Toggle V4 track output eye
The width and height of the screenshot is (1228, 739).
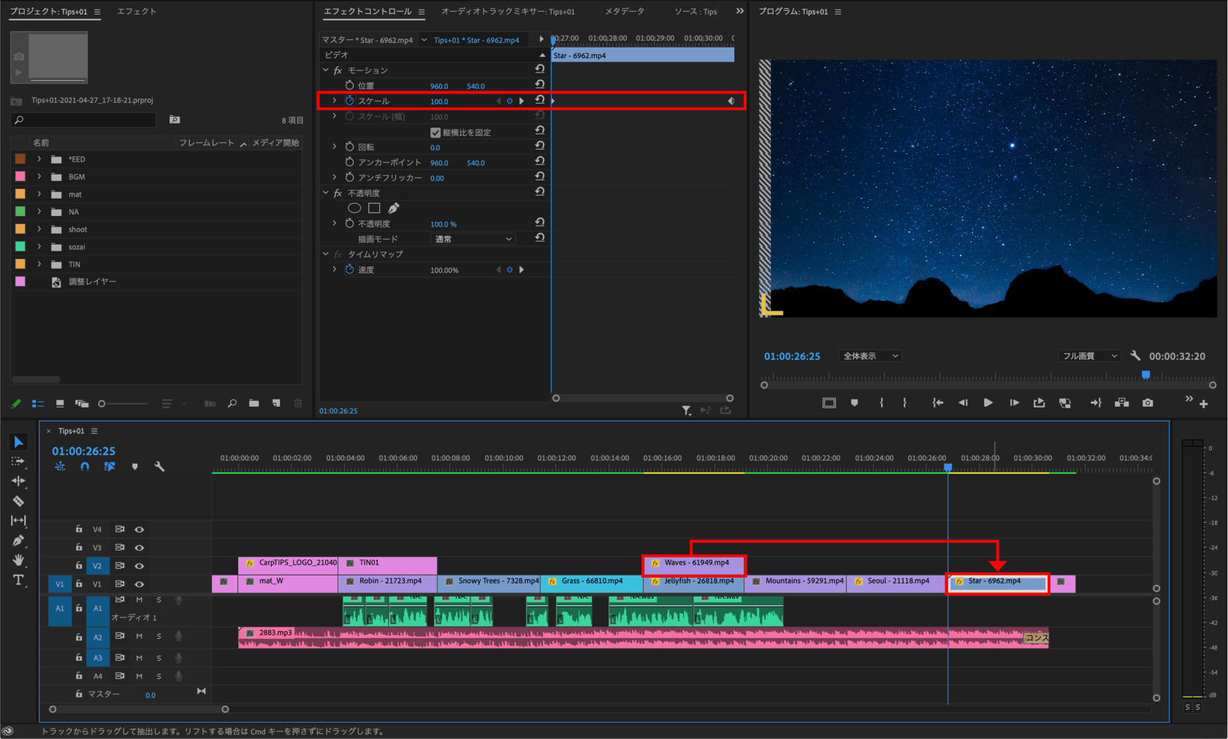(139, 529)
